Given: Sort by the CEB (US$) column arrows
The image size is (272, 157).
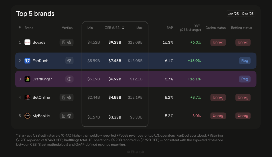Looking at the screenshot, I should click(123, 28).
